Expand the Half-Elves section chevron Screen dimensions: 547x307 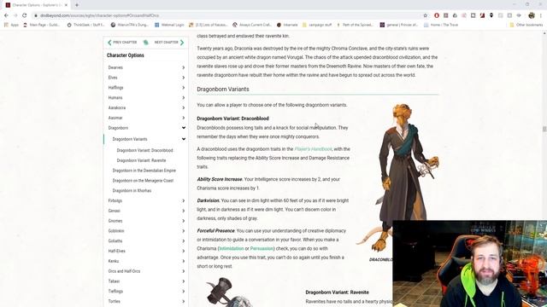[x=183, y=252]
